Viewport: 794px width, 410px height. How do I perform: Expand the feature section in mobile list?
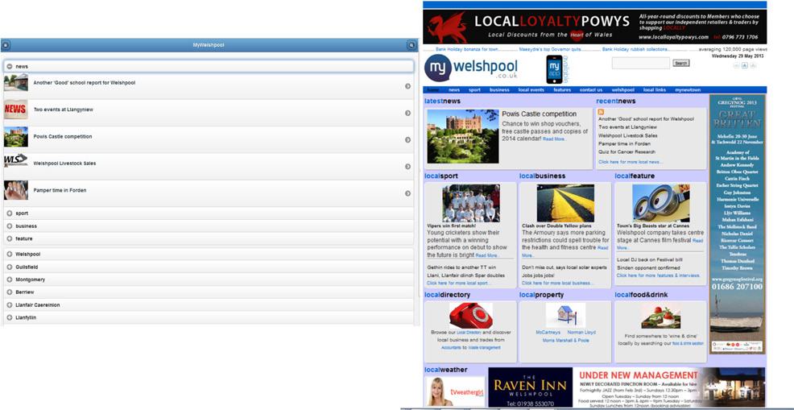tap(209, 238)
